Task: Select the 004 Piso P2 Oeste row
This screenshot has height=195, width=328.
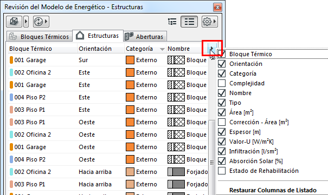Action: pos(108,159)
